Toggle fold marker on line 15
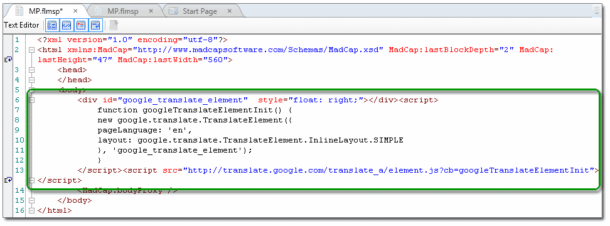 [x=31, y=201]
